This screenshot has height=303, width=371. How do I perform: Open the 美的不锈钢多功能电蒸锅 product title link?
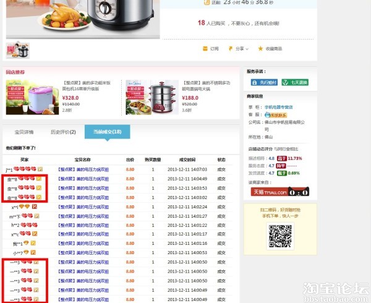[x=206, y=86]
